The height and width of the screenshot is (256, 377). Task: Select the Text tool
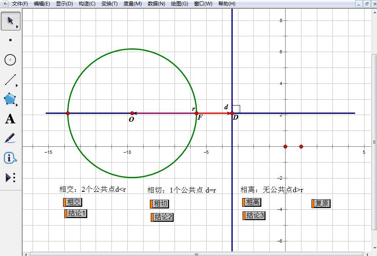click(10, 119)
